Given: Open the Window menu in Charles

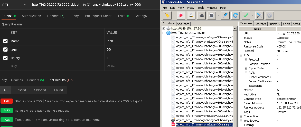Looking at the screenshot, I should (x=212, y=8).
